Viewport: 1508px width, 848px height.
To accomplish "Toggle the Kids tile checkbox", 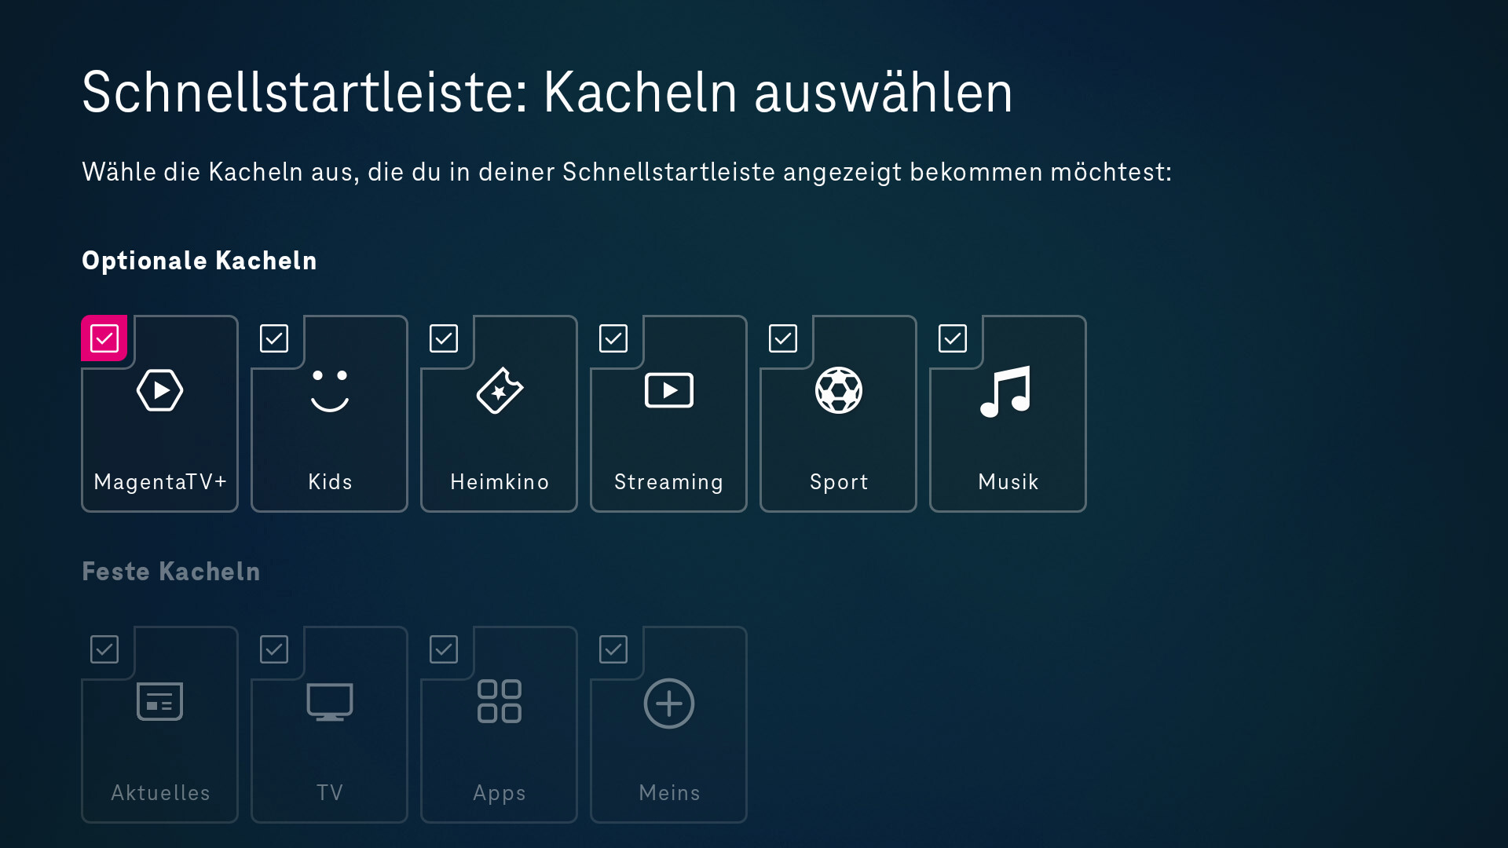I will [x=274, y=338].
